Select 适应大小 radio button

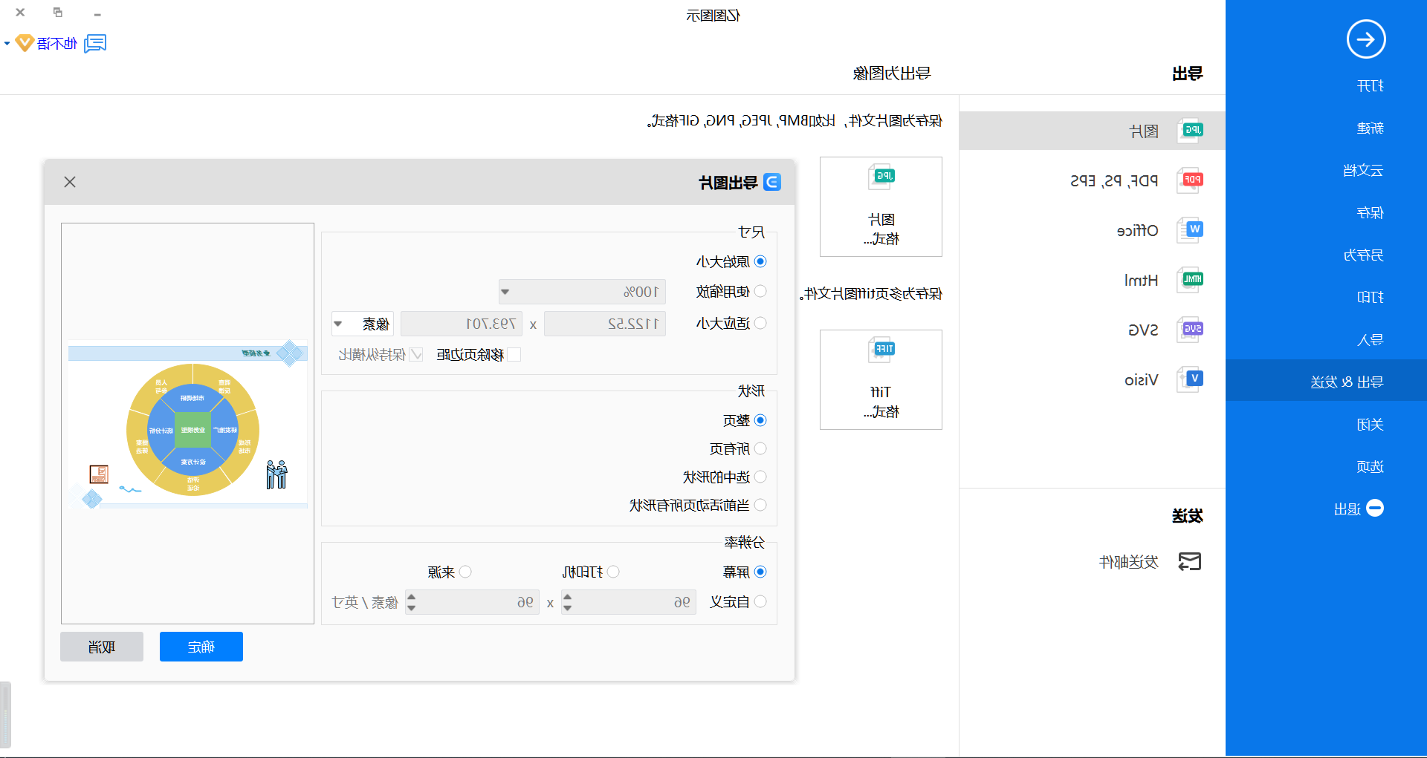[x=760, y=323]
